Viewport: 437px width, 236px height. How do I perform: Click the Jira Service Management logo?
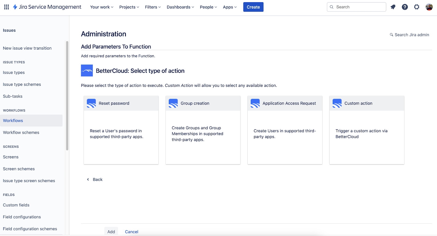coord(47,7)
